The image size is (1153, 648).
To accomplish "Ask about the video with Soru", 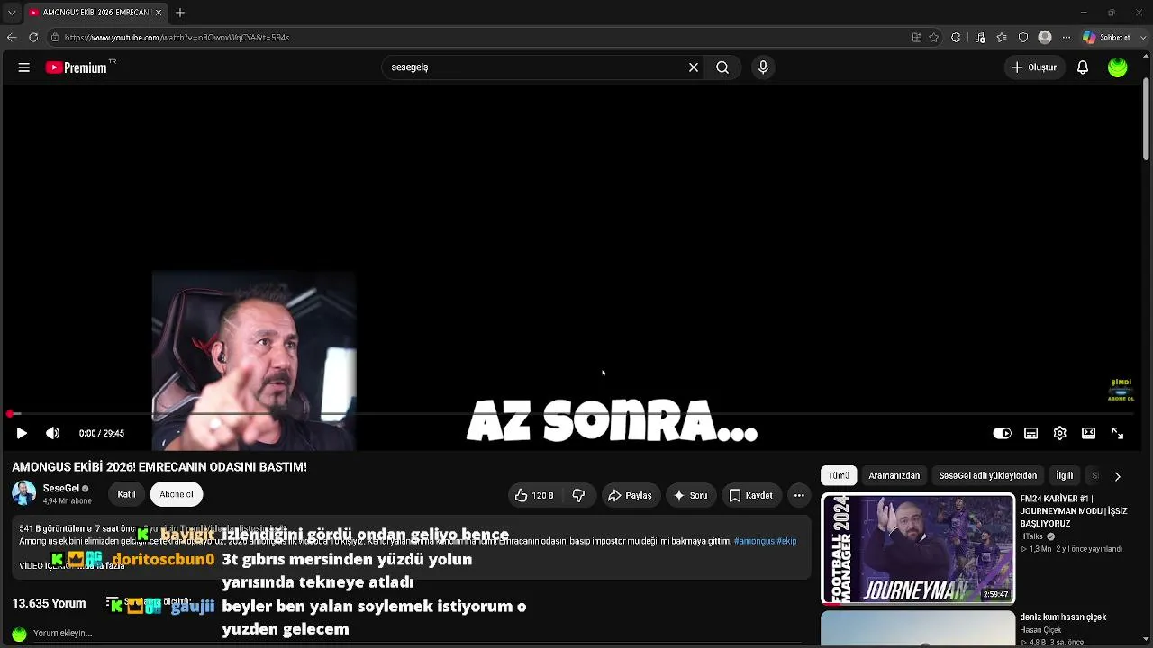I will click(691, 495).
